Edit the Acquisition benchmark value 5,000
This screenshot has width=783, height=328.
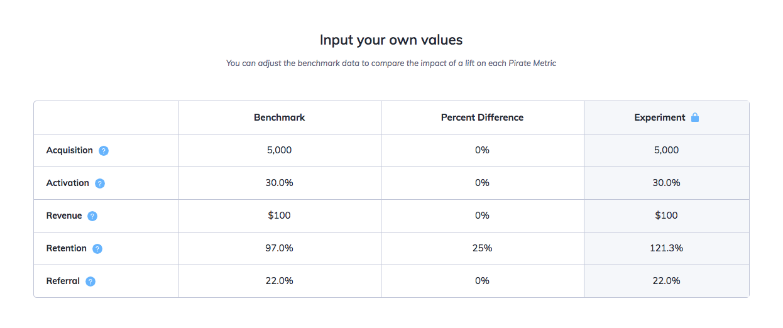click(x=280, y=150)
